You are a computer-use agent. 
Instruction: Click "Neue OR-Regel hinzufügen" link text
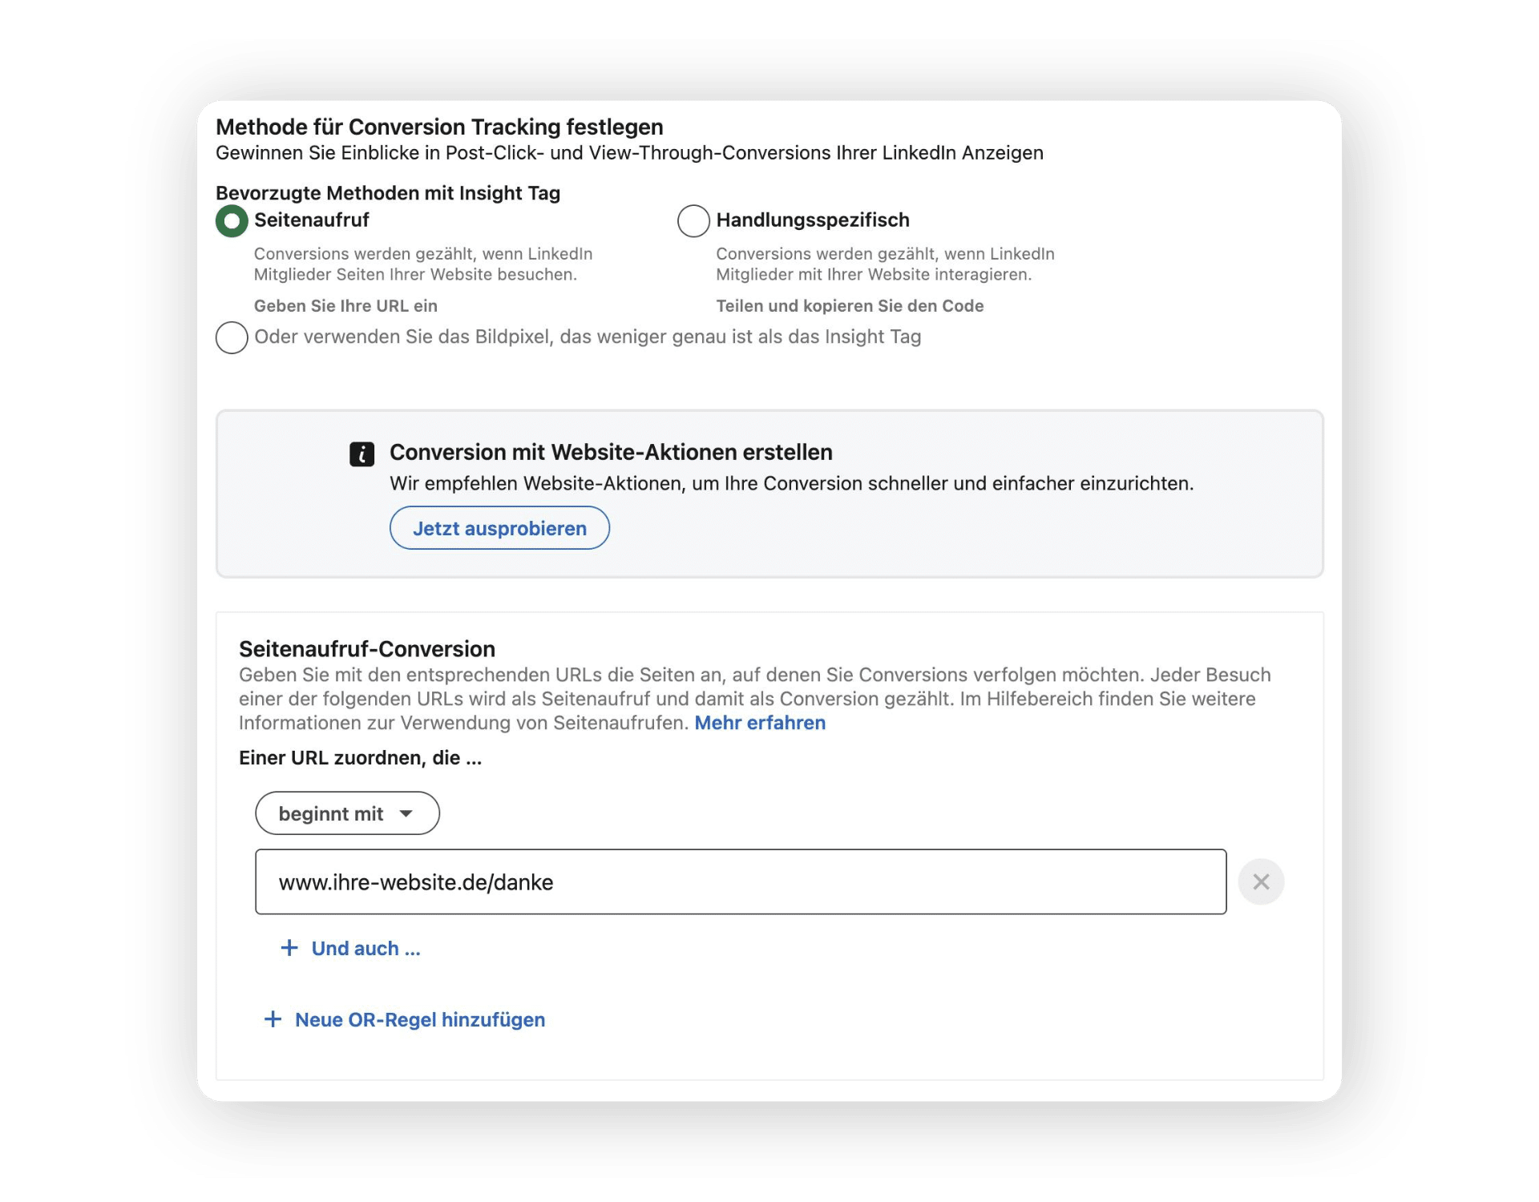click(420, 1020)
